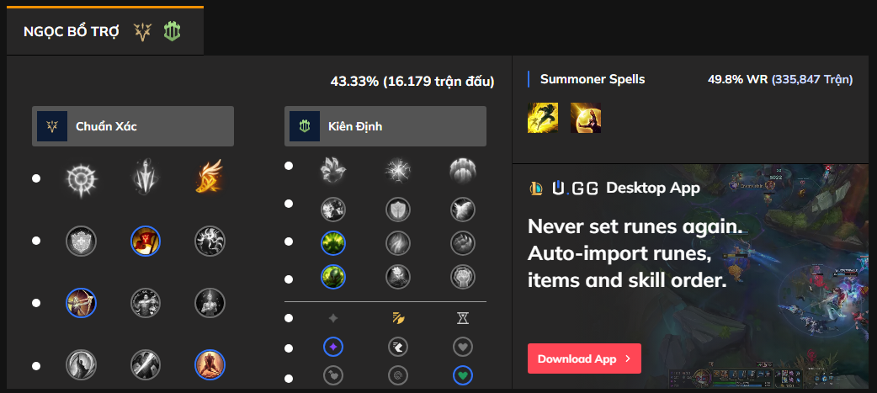Select the Coup de Grace rune
Viewport: 877px width, 393px height.
82,365
